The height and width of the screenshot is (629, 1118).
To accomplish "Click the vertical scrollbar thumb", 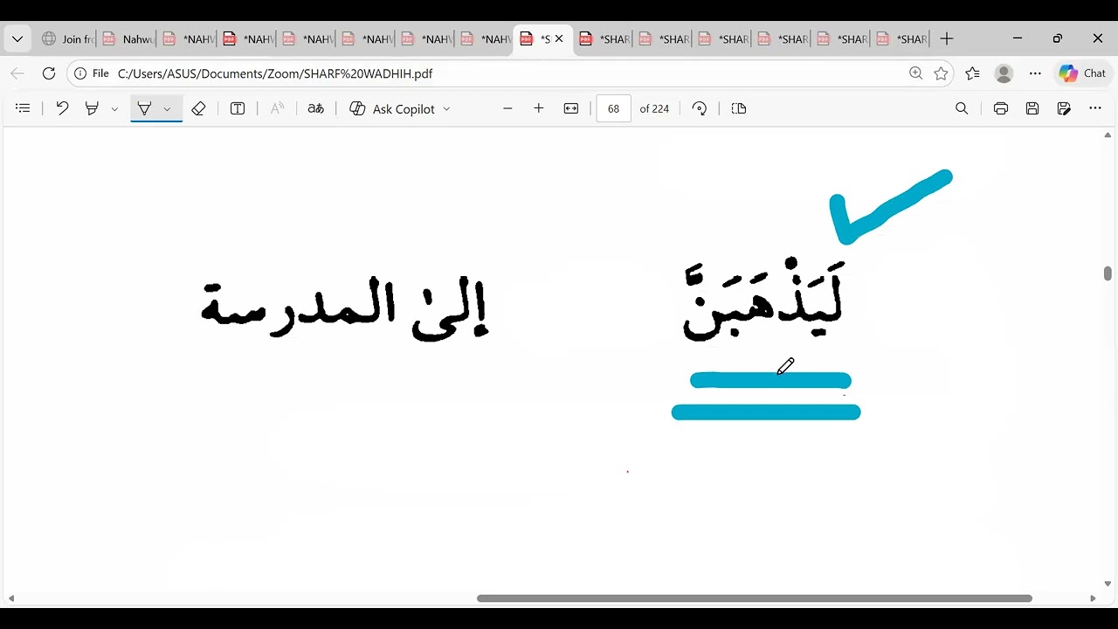I will click(x=1108, y=273).
